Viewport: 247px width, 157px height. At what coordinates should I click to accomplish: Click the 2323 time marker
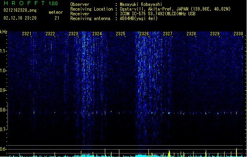(73, 34)
